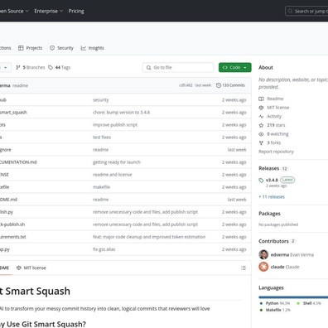Open commit 'feat: major code cleanup' message
Viewport: 328px width, 328px height.
(x=149, y=237)
